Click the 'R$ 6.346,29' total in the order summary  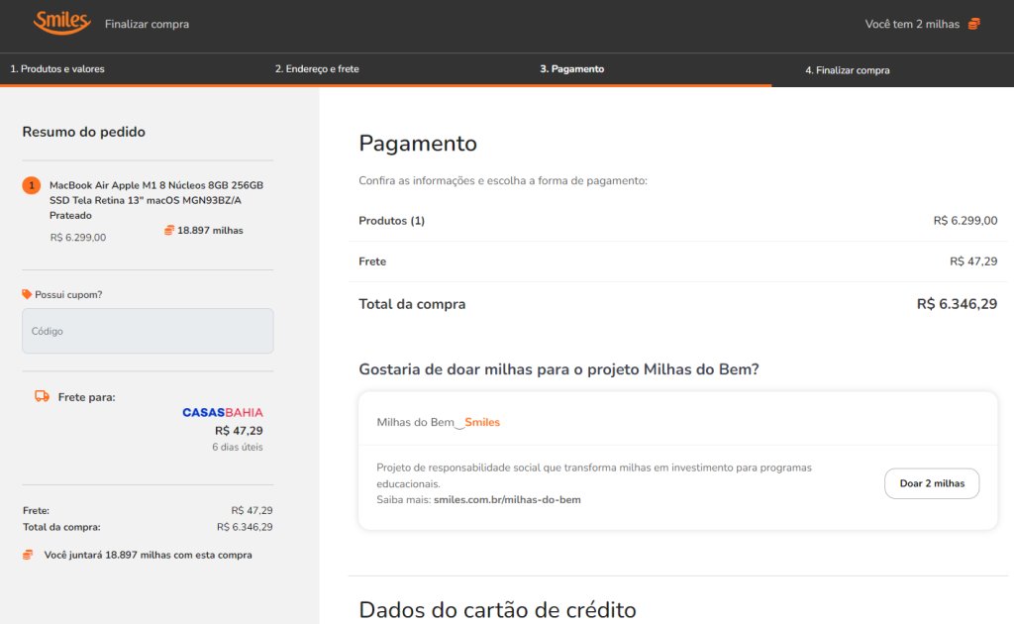click(245, 527)
